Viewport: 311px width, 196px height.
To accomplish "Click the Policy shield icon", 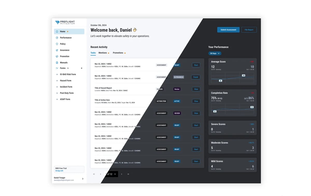I will (x=57, y=44).
